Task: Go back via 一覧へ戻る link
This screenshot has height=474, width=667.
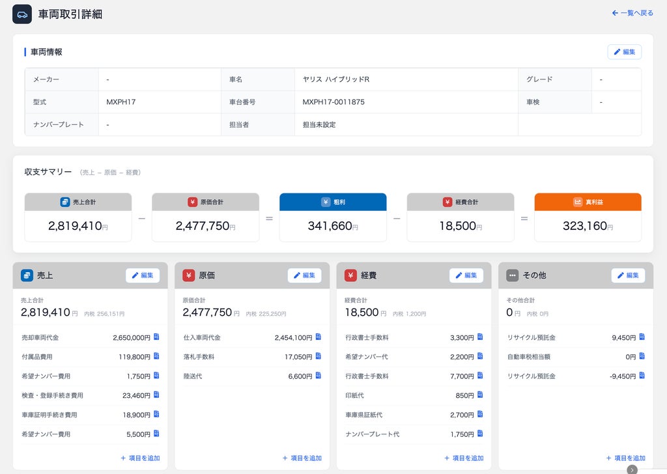Action: pyautogui.click(x=632, y=13)
